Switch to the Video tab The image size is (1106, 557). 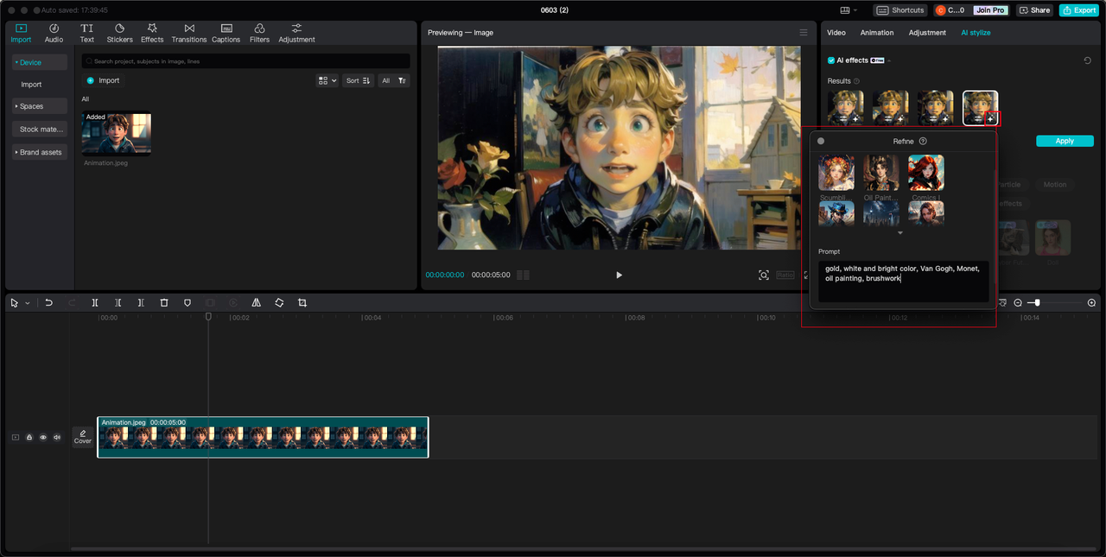pos(836,33)
